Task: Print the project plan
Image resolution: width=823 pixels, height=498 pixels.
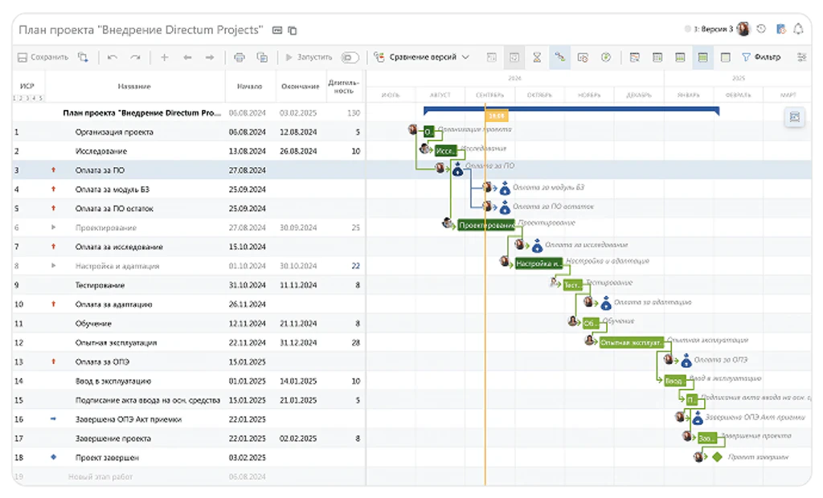Action: (240, 57)
